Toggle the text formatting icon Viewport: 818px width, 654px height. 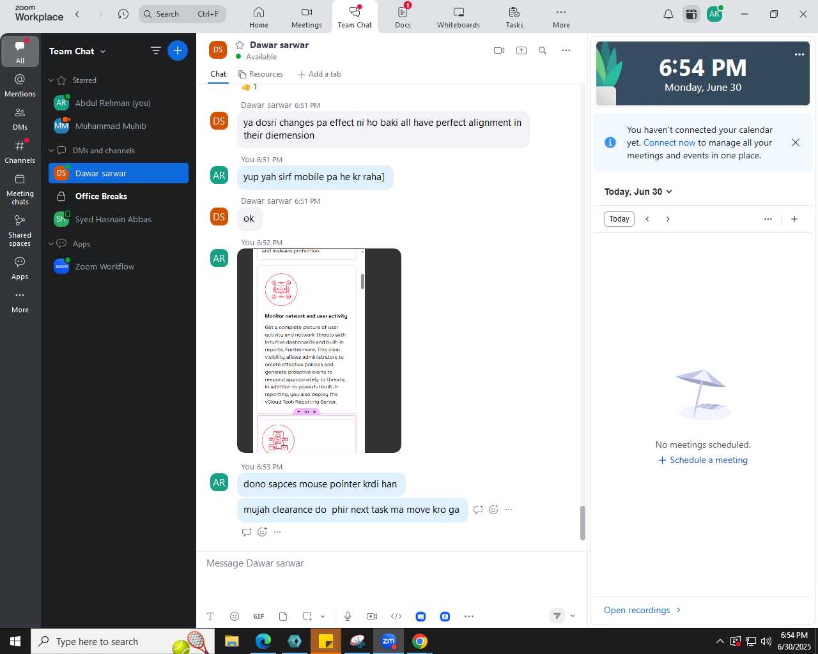pos(210,616)
